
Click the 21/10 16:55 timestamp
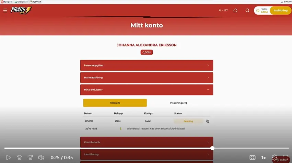point(91,129)
